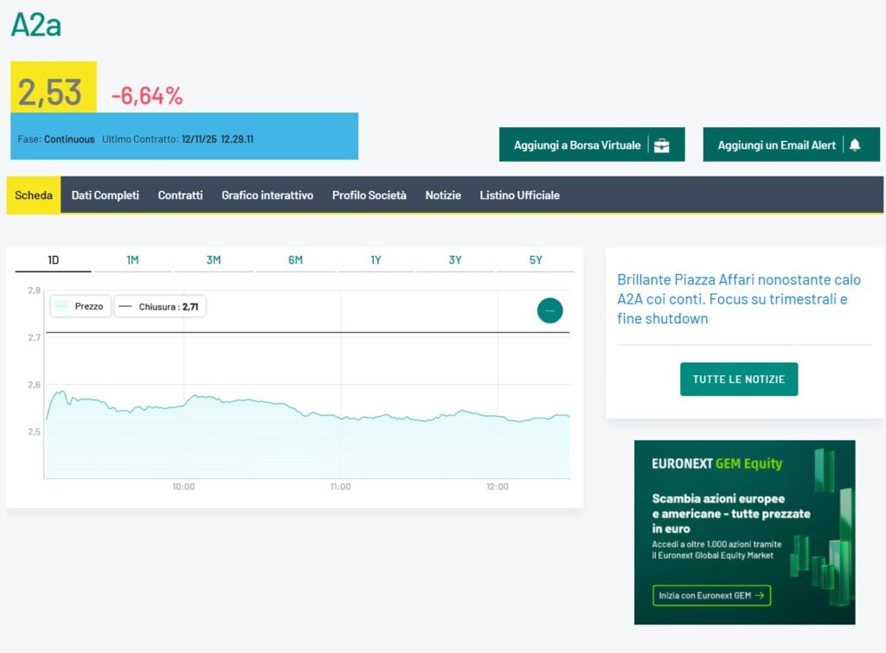Open the Listino Ufficiale tab

coord(519,195)
